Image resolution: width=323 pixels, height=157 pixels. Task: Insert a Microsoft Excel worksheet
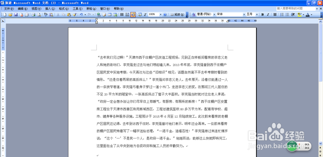click(x=115, y=14)
